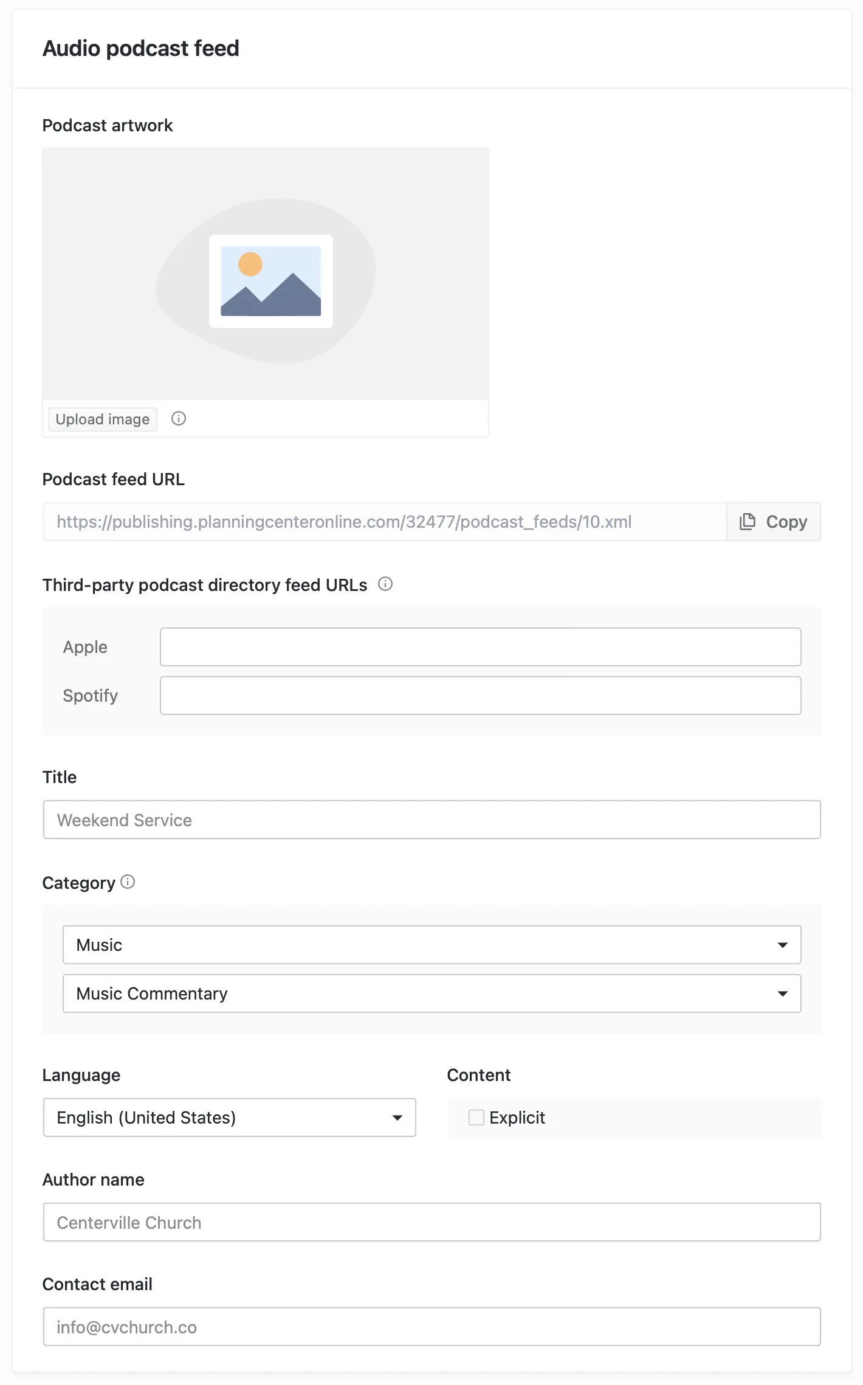Open the English (United States) language dropdown
Image resolution: width=863 pixels, height=1385 pixels.
[x=229, y=1117]
